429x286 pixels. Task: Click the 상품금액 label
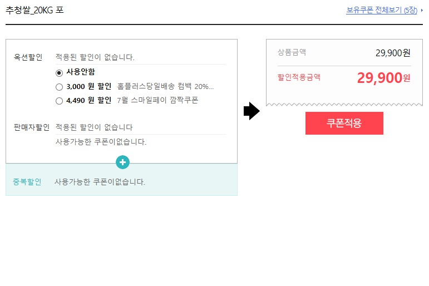292,52
